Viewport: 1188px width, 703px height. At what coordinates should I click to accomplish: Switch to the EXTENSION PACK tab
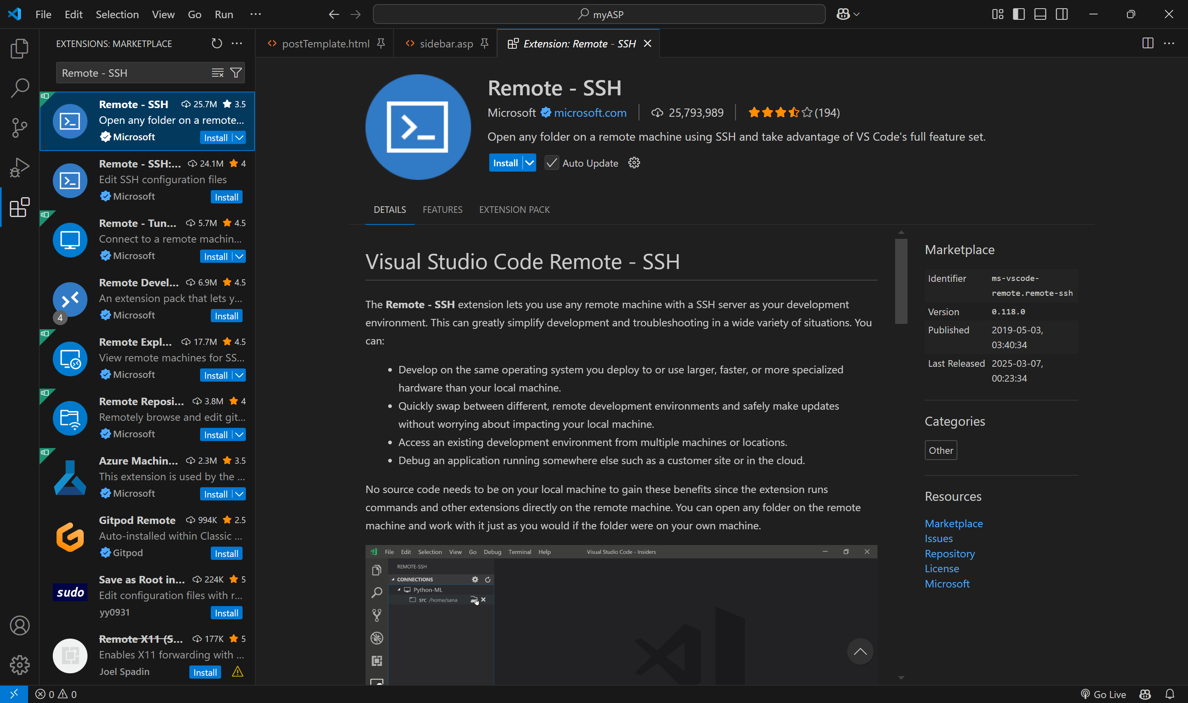pyautogui.click(x=514, y=210)
